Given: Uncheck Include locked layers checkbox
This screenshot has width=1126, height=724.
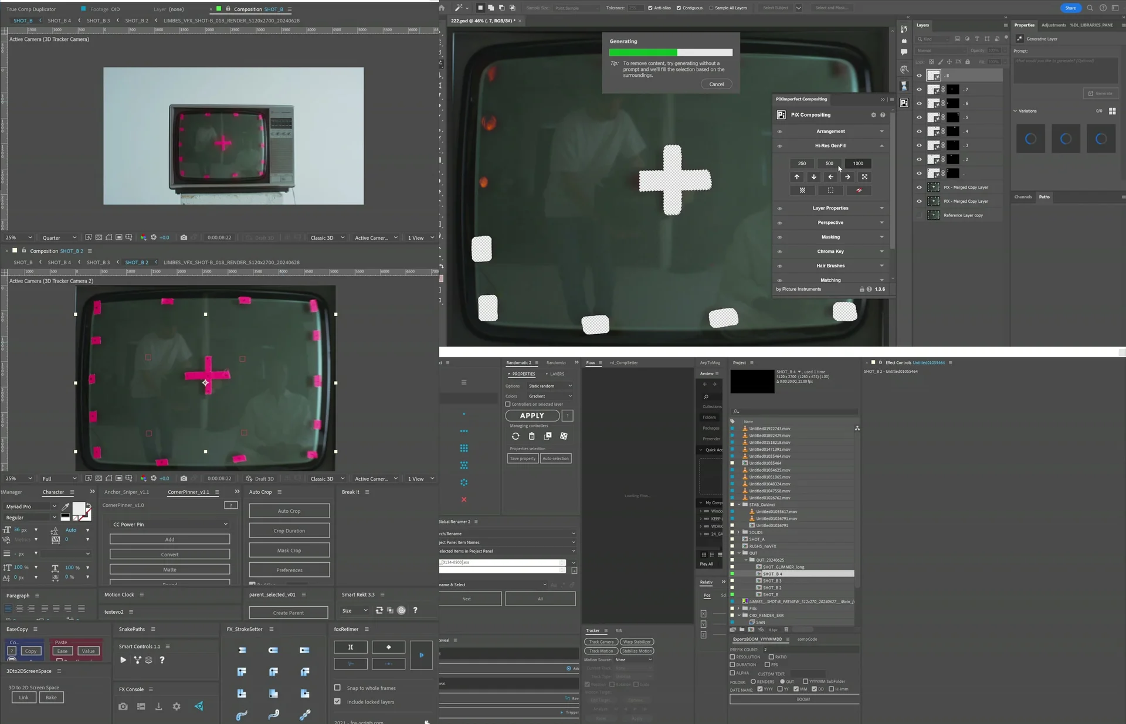Looking at the screenshot, I should 337,701.
